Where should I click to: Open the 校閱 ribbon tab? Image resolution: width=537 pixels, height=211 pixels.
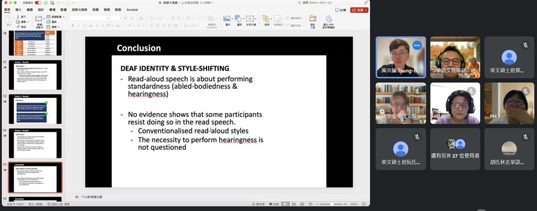pyautogui.click(x=95, y=9)
